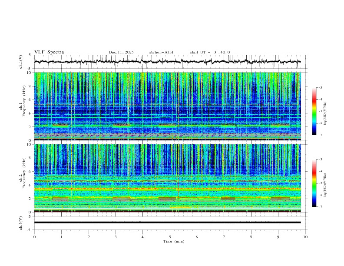Click the "VLF Spectra" plot title
Screen dimensions: 344x266
click(x=49, y=52)
